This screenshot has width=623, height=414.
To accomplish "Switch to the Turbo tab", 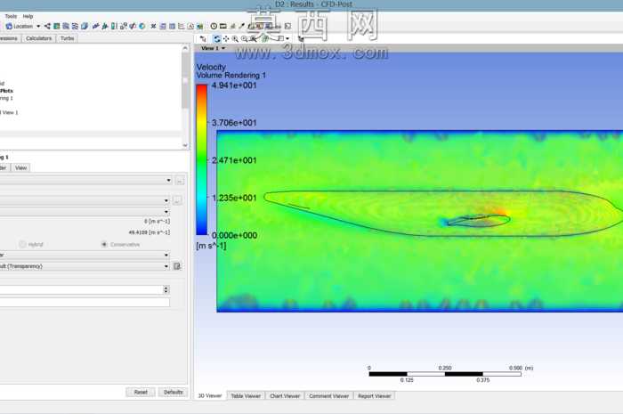I will (x=67, y=38).
